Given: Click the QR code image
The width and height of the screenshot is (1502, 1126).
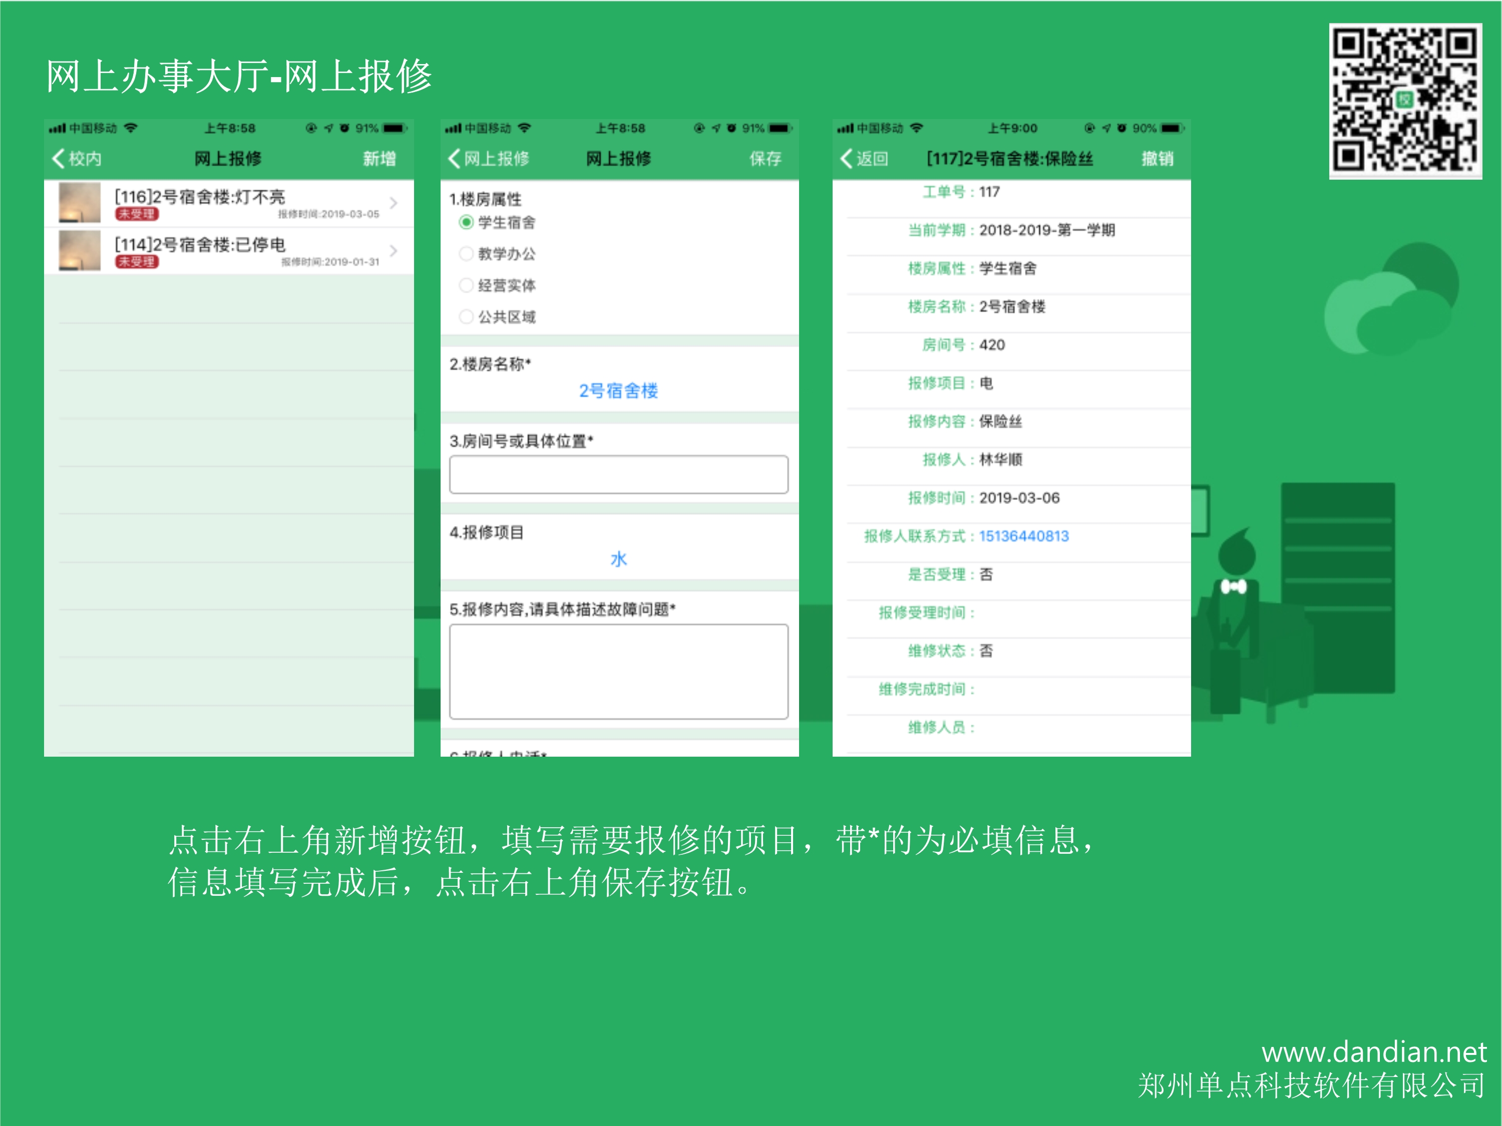Looking at the screenshot, I should (x=1405, y=101).
